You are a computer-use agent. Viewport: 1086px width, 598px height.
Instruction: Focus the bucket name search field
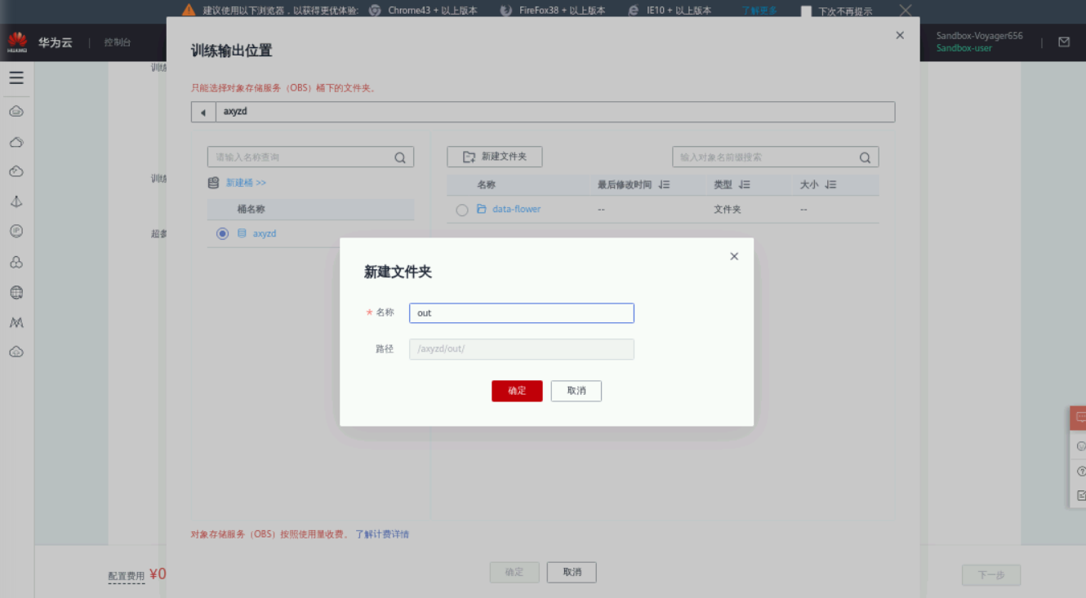click(x=311, y=157)
